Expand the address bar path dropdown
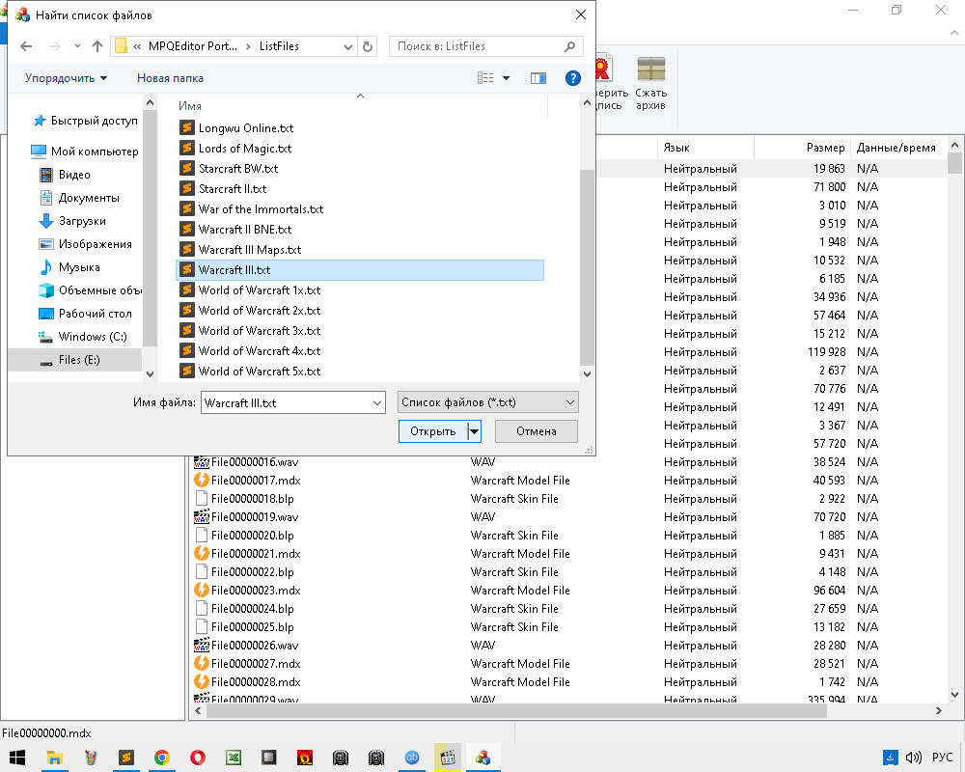 347,46
